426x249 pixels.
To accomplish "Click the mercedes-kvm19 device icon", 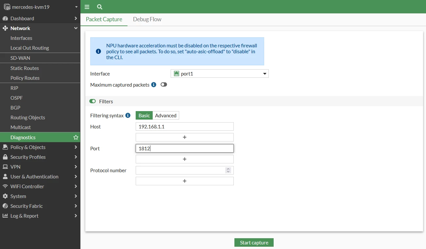I will (x=7, y=7).
